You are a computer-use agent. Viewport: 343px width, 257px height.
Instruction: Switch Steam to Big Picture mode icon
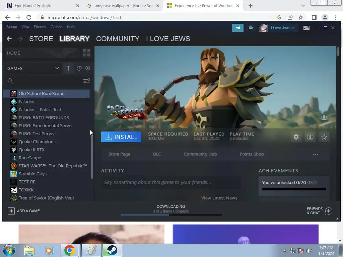(x=306, y=28)
